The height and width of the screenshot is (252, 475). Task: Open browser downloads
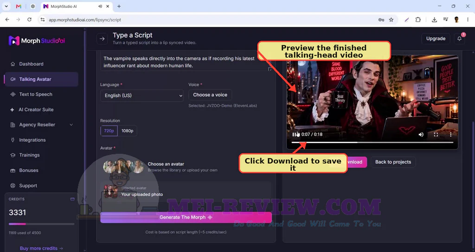point(434,19)
